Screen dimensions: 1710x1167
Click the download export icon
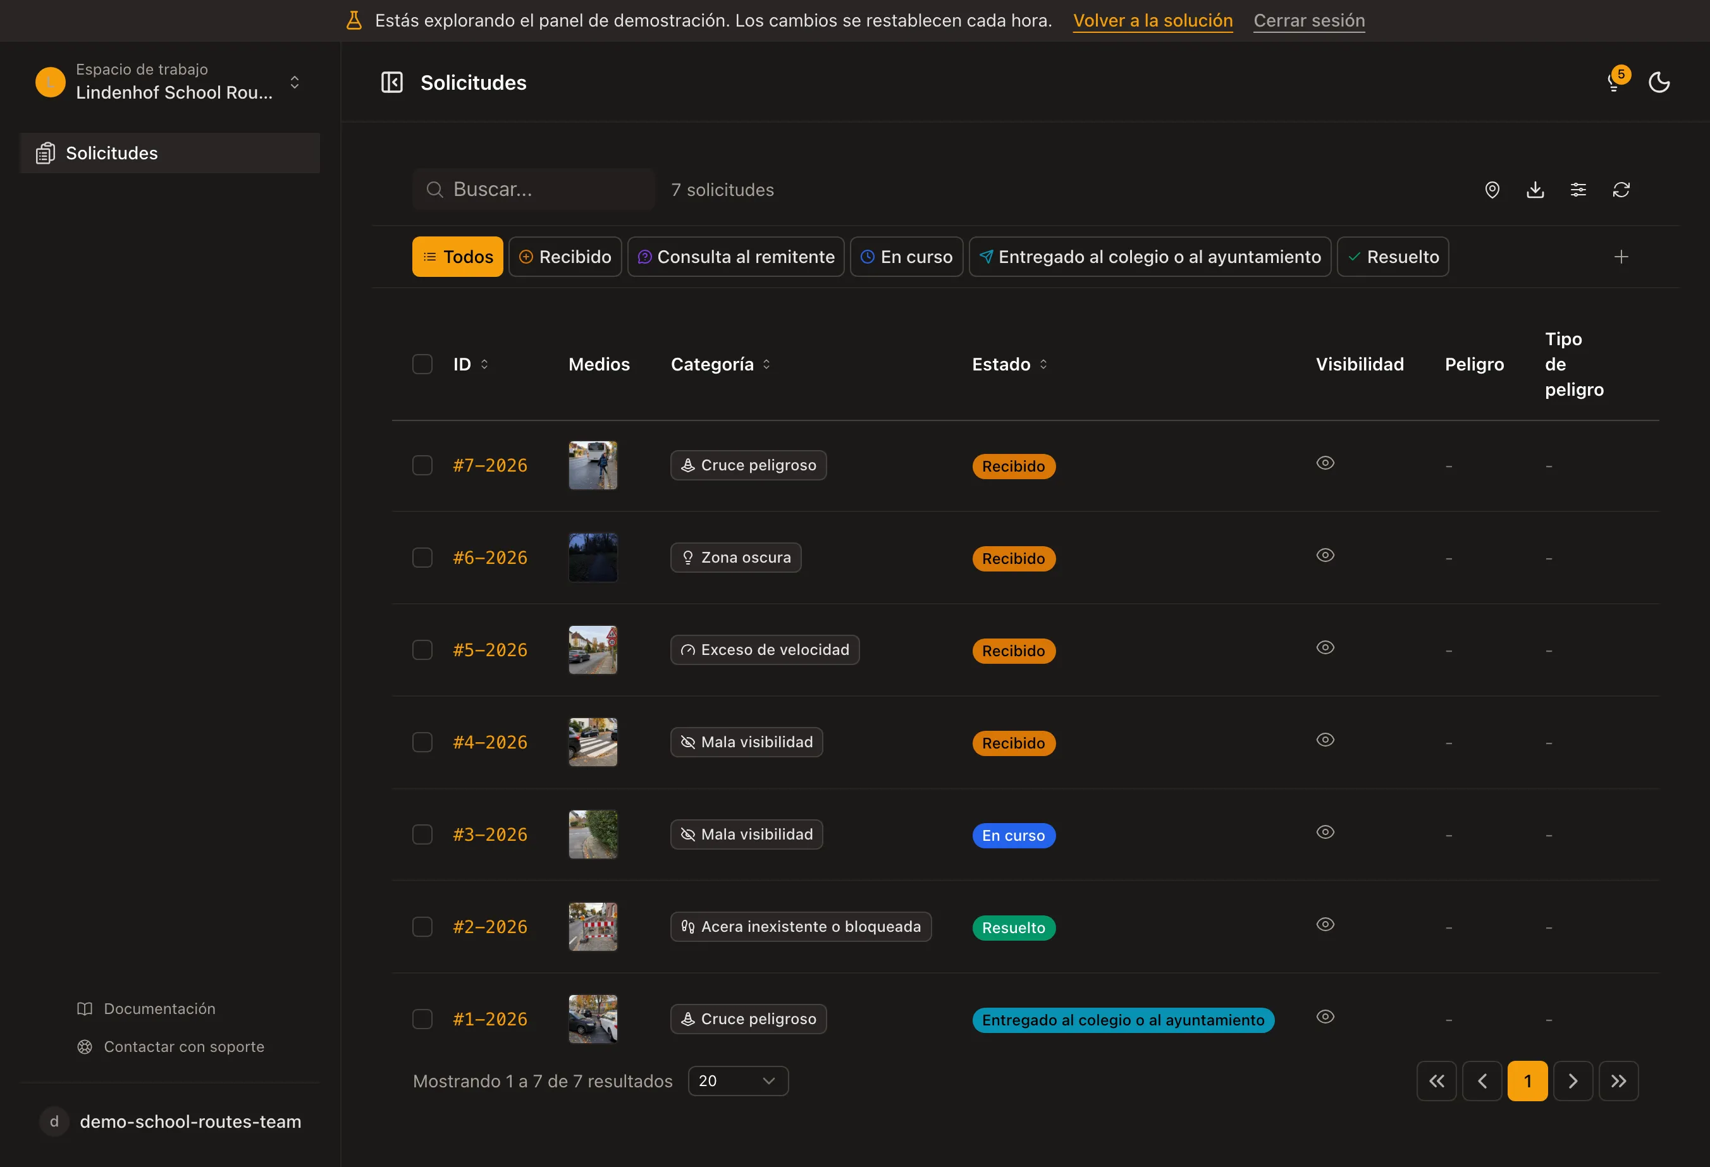(x=1535, y=190)
